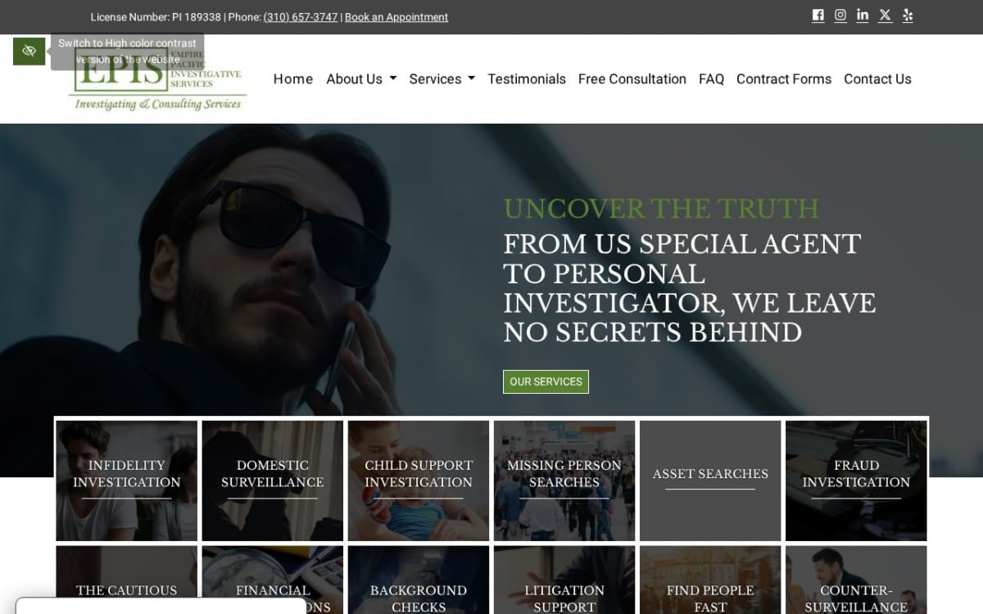Open the Counter-Surveillance tile

(x=856, y=580)
